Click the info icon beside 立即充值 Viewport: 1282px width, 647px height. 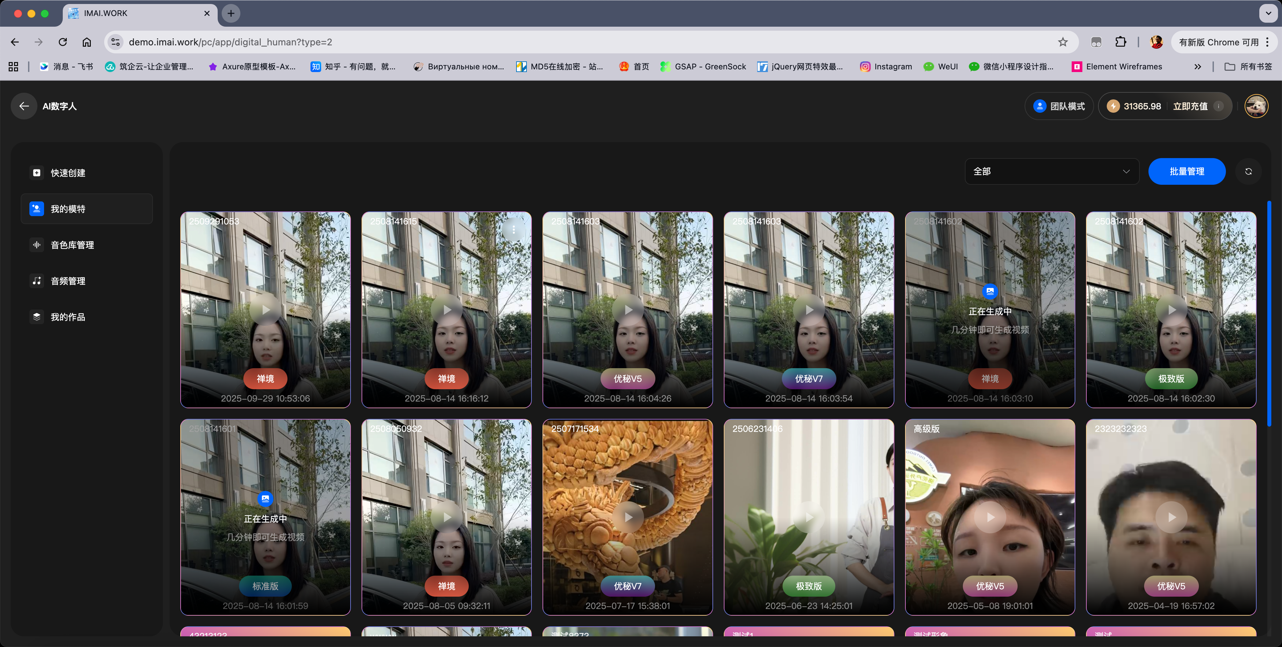pyautogui.click(x=1218, y=106)
